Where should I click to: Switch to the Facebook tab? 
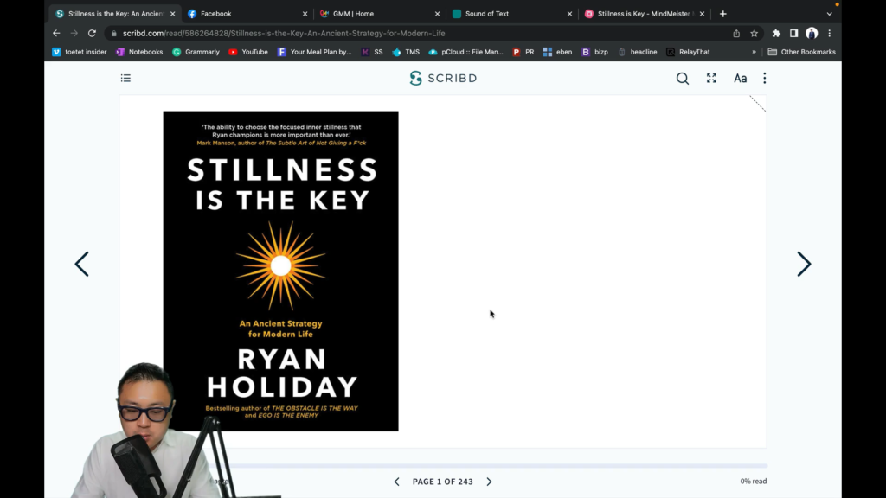(245, 14)
